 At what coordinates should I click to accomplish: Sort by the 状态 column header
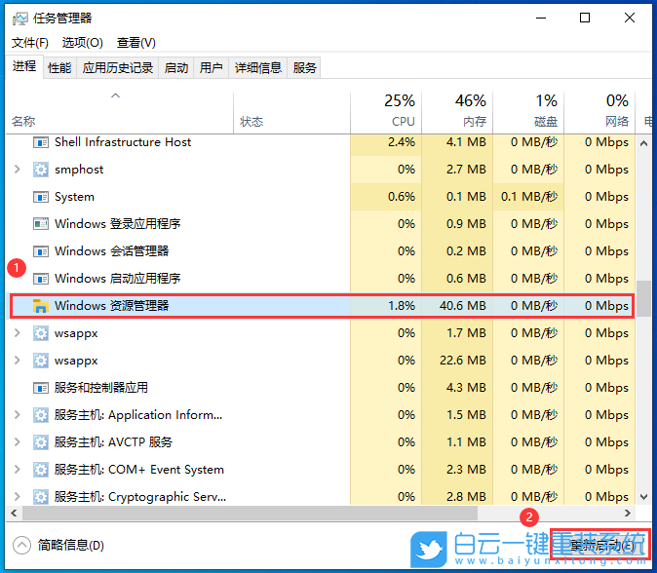point(291,112)
